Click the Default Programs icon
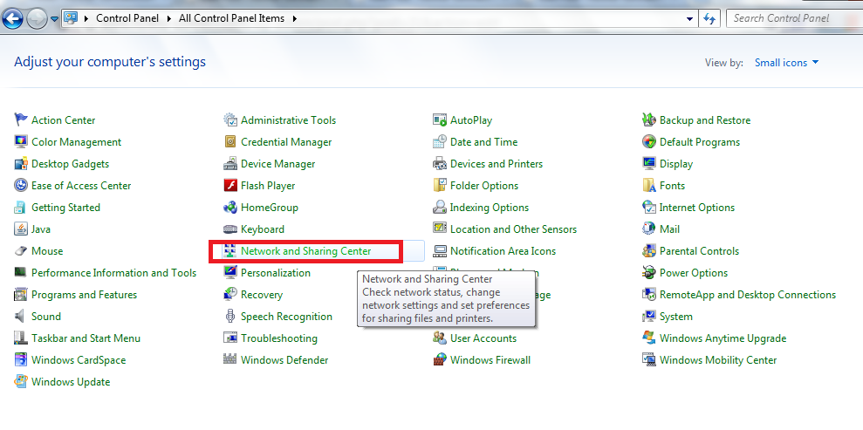863x430 pixels. [x=649, y=142]
